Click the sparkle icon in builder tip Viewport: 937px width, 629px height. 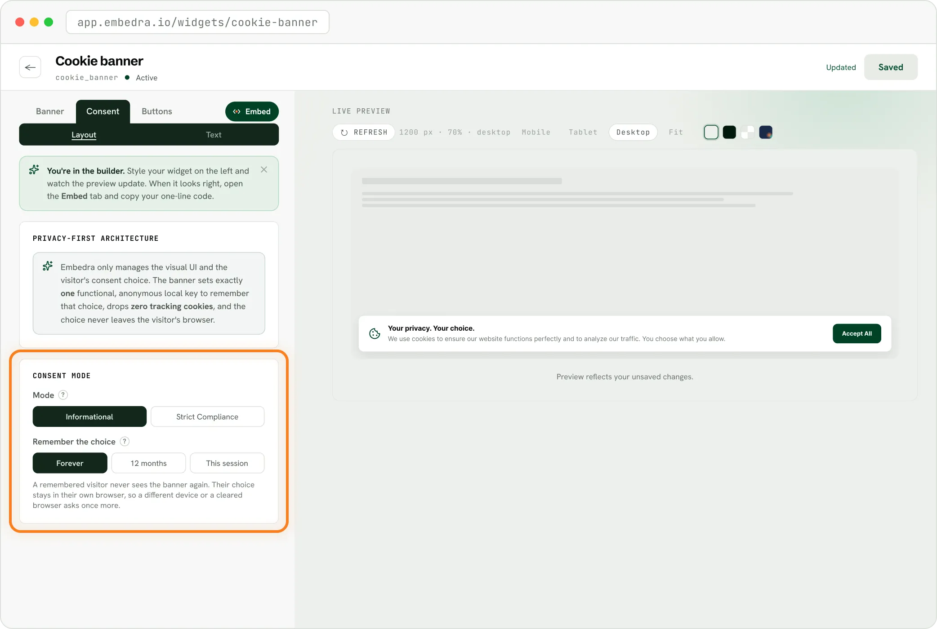click(x=34, y=170)
